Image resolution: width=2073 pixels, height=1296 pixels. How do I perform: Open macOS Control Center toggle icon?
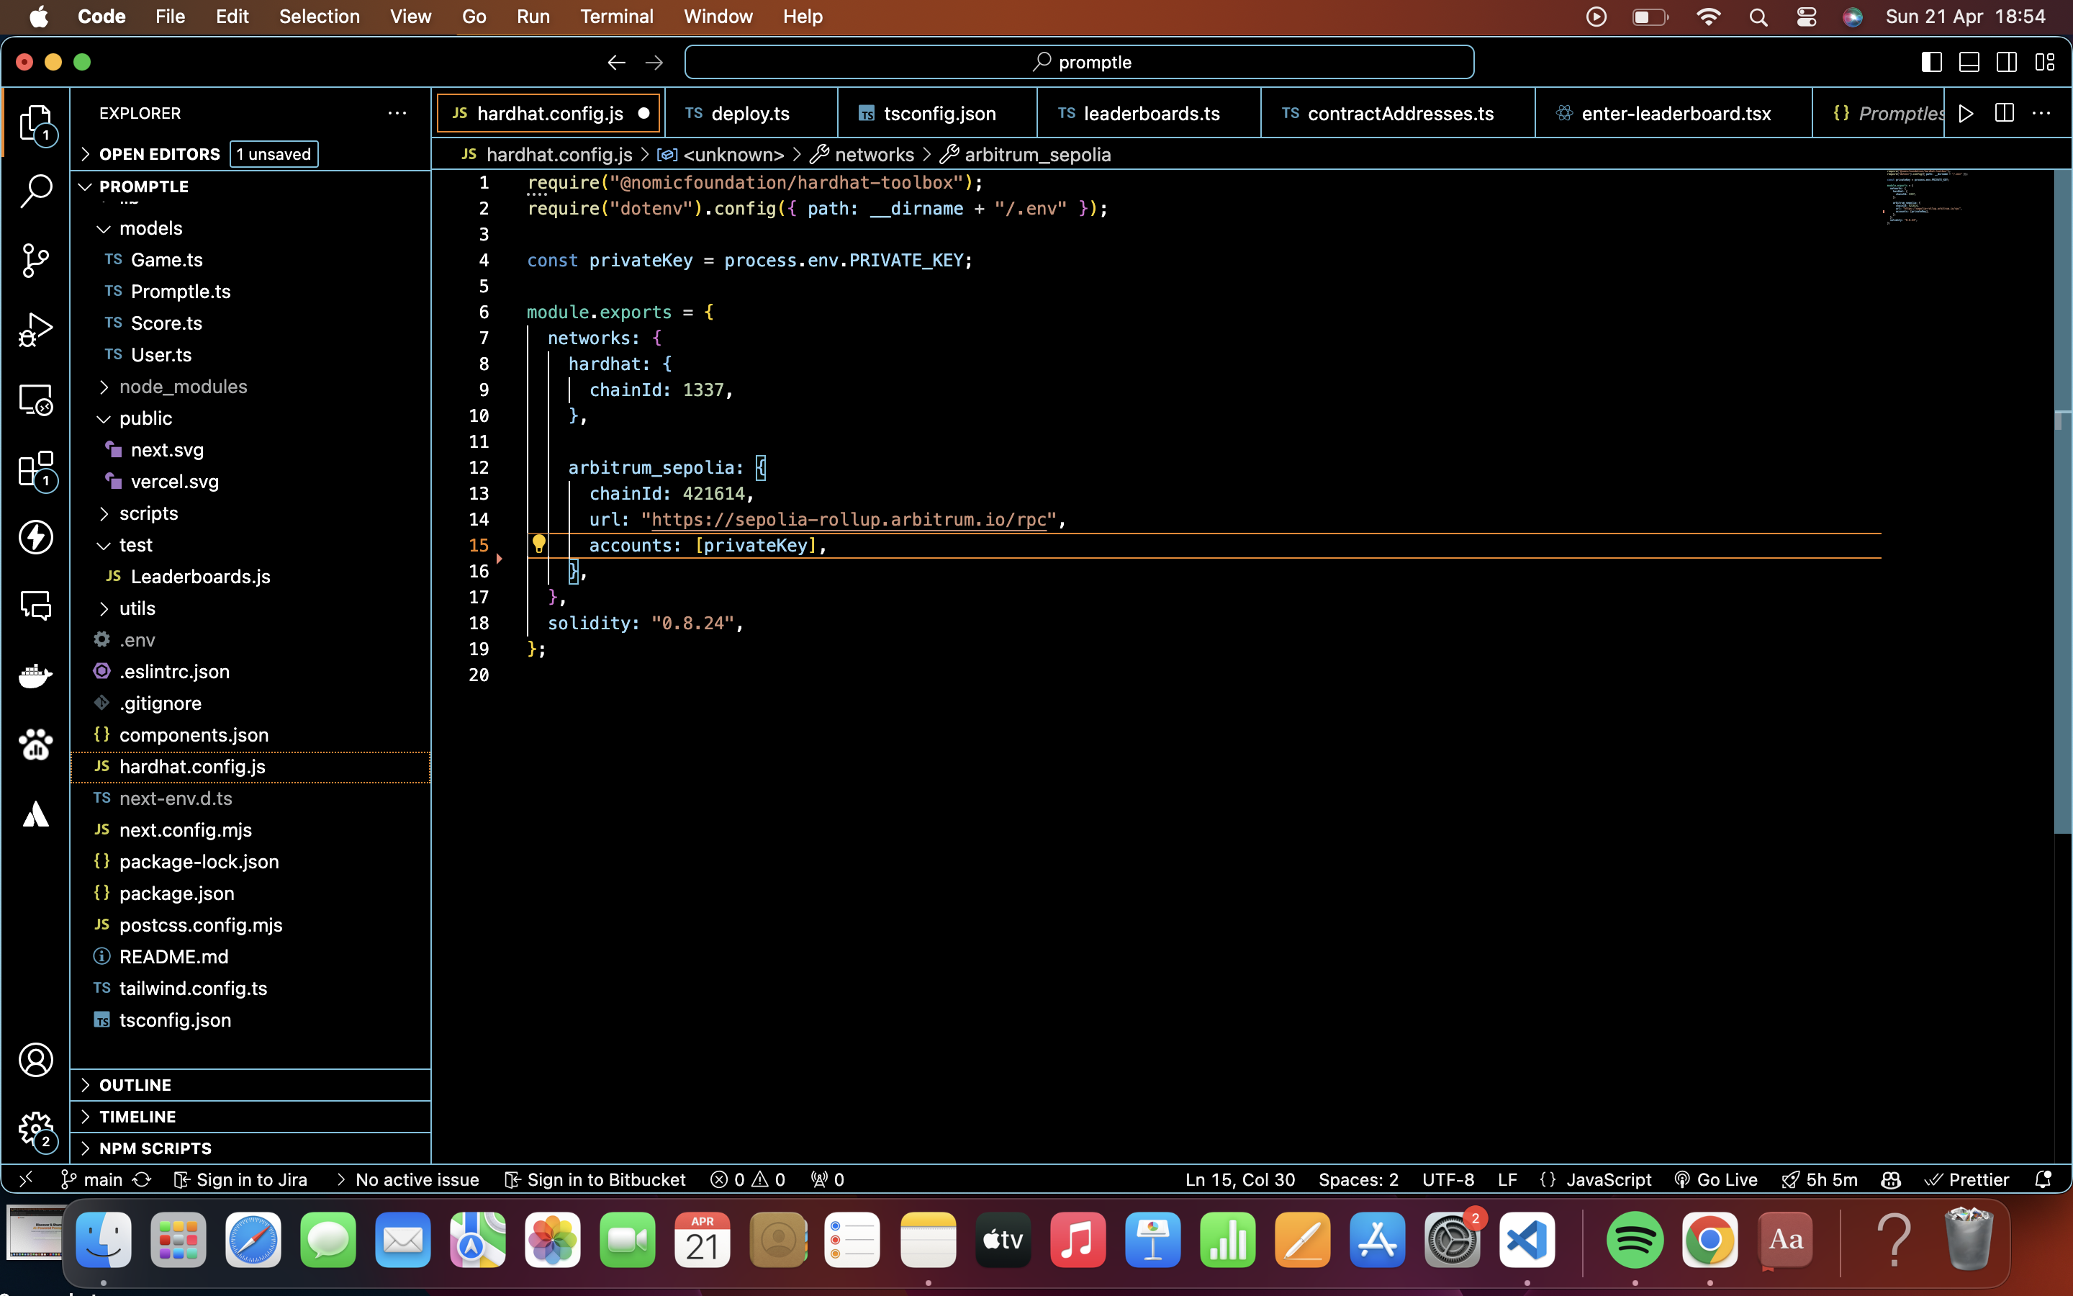tap(1806, 17)
